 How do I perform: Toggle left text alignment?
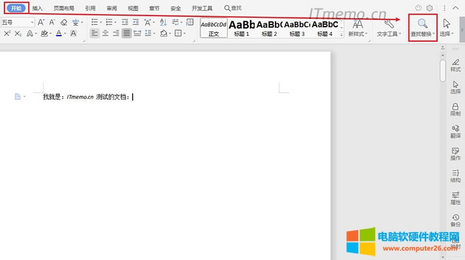(94, 34)
